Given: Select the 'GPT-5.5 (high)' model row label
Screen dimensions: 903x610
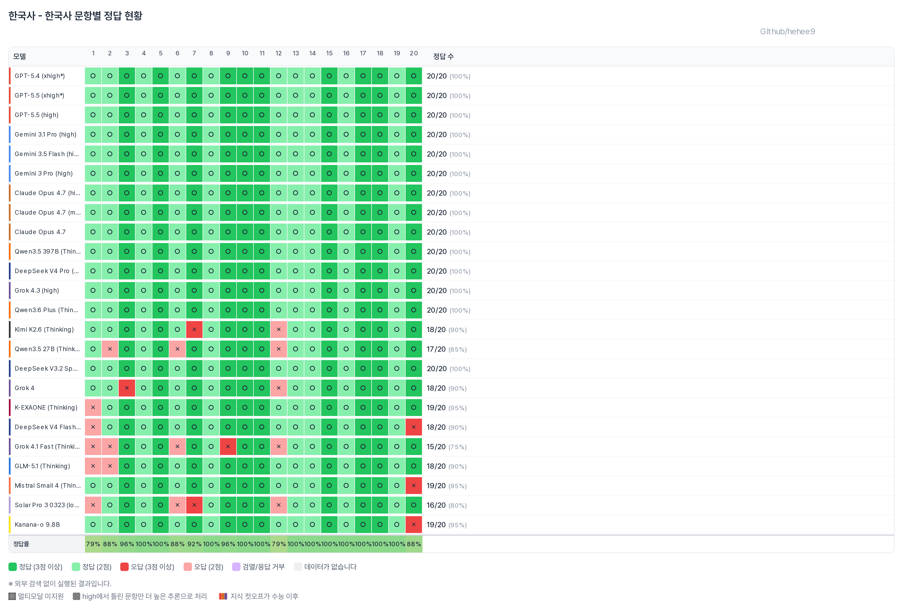Looking at the screenshot, I should coord(36,115).
